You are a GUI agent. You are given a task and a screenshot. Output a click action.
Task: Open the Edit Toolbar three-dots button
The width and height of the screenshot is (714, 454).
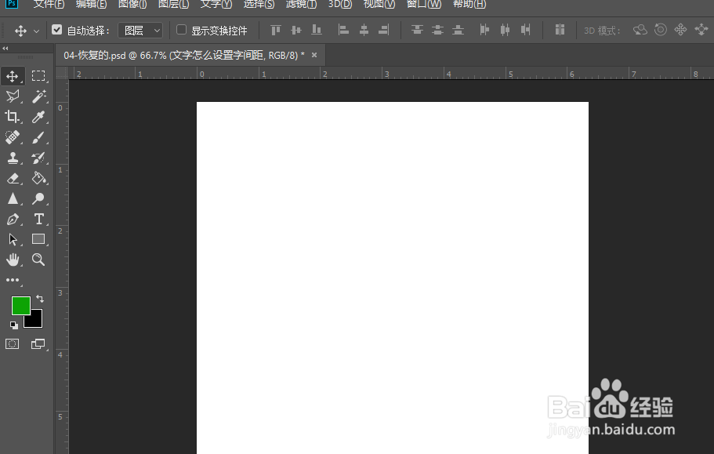[x=13, y=280]
